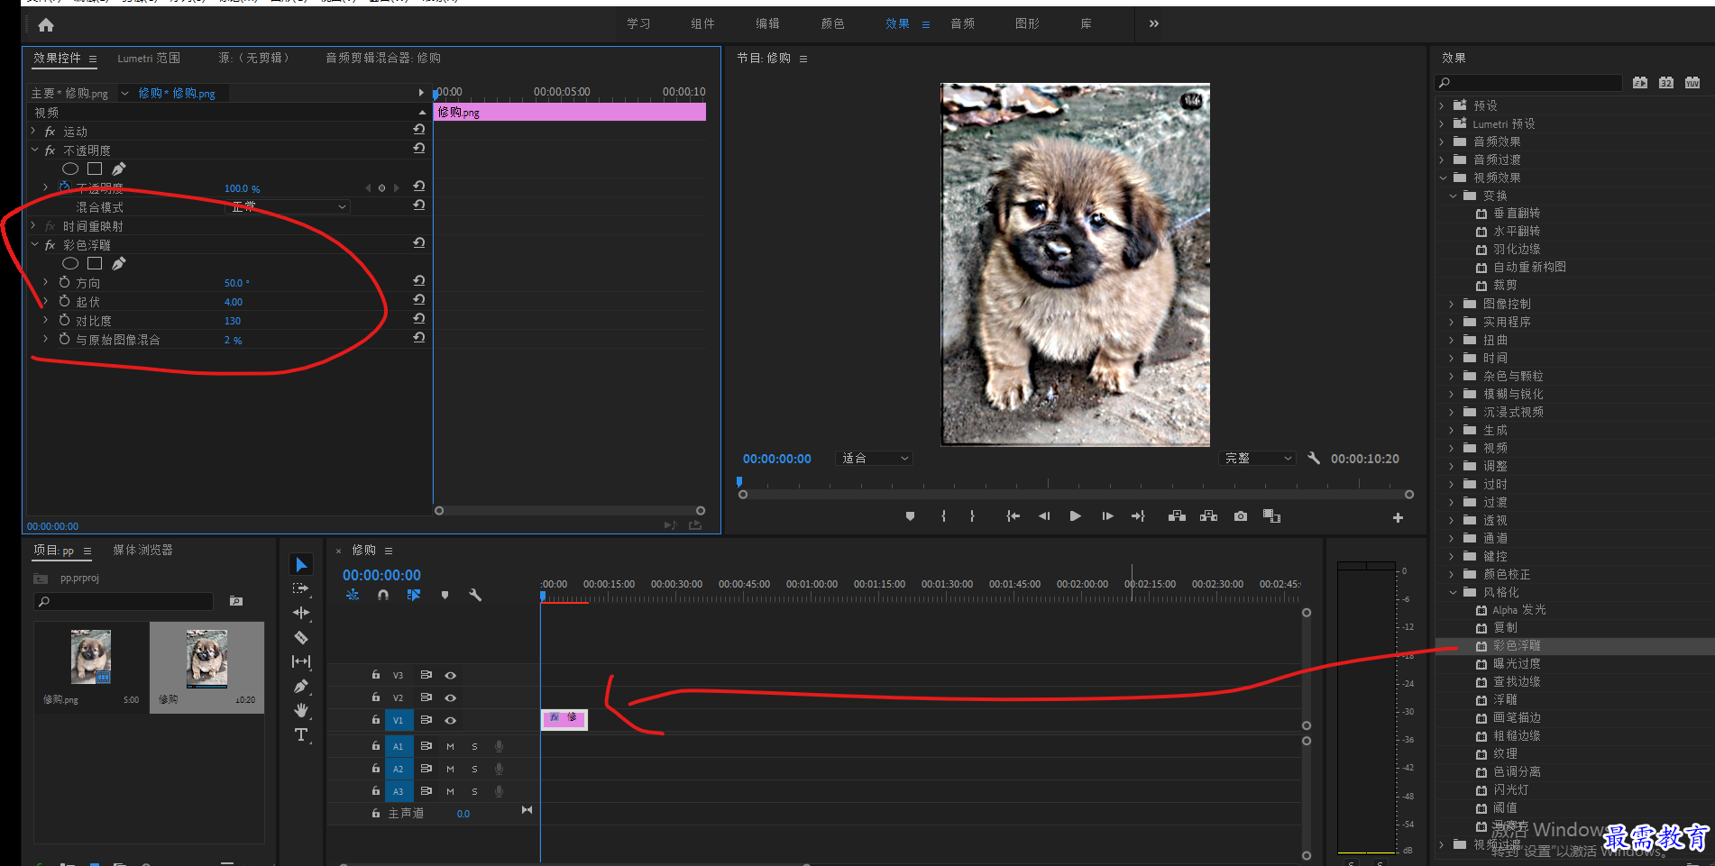Select the 查找边缘 effect
This screenshot has width=1715, height=866.
1516,682
